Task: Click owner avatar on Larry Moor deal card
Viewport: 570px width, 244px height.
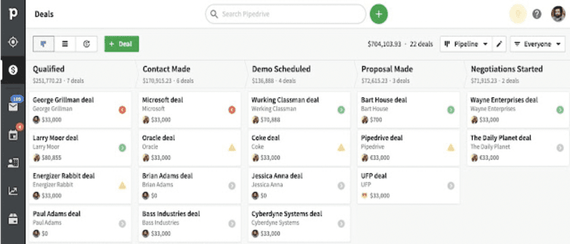Action: tap(36, 158)
